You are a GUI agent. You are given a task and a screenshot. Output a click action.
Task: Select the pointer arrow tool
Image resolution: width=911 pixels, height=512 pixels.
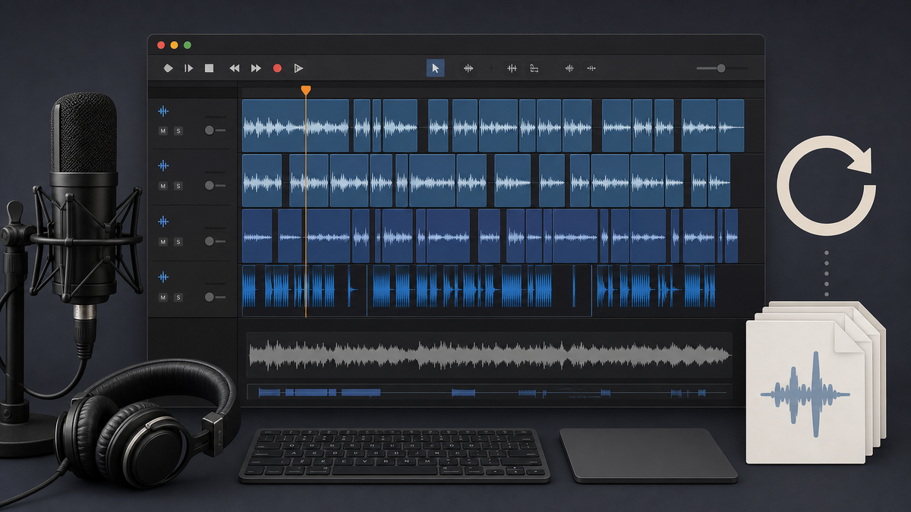(x=436, y=68)
